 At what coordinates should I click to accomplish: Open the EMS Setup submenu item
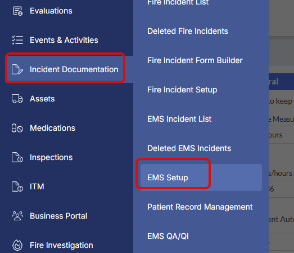point(201,177)
